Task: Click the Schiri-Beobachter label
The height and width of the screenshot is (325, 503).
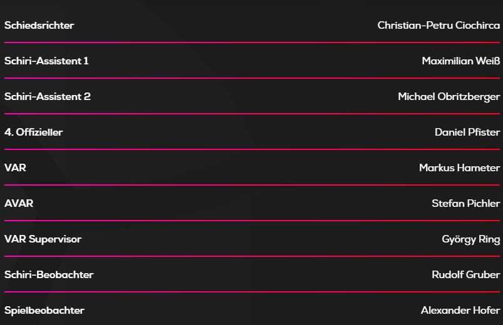Action: click(x=49, y=275)
